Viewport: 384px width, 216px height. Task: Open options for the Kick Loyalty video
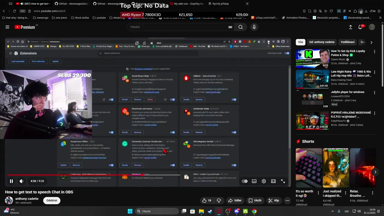[374, 52]
